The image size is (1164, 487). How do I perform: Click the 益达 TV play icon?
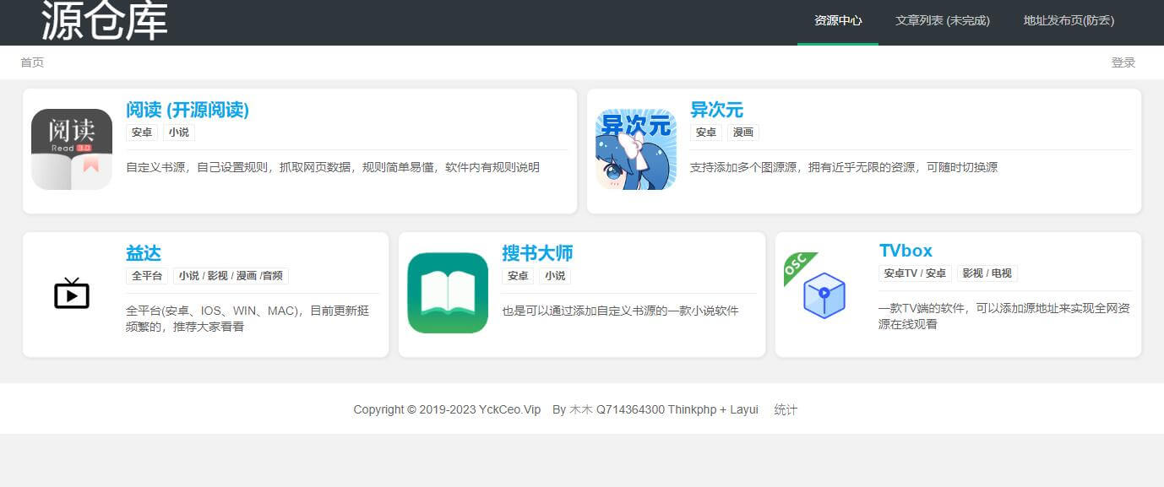click(x=72, y=293)
